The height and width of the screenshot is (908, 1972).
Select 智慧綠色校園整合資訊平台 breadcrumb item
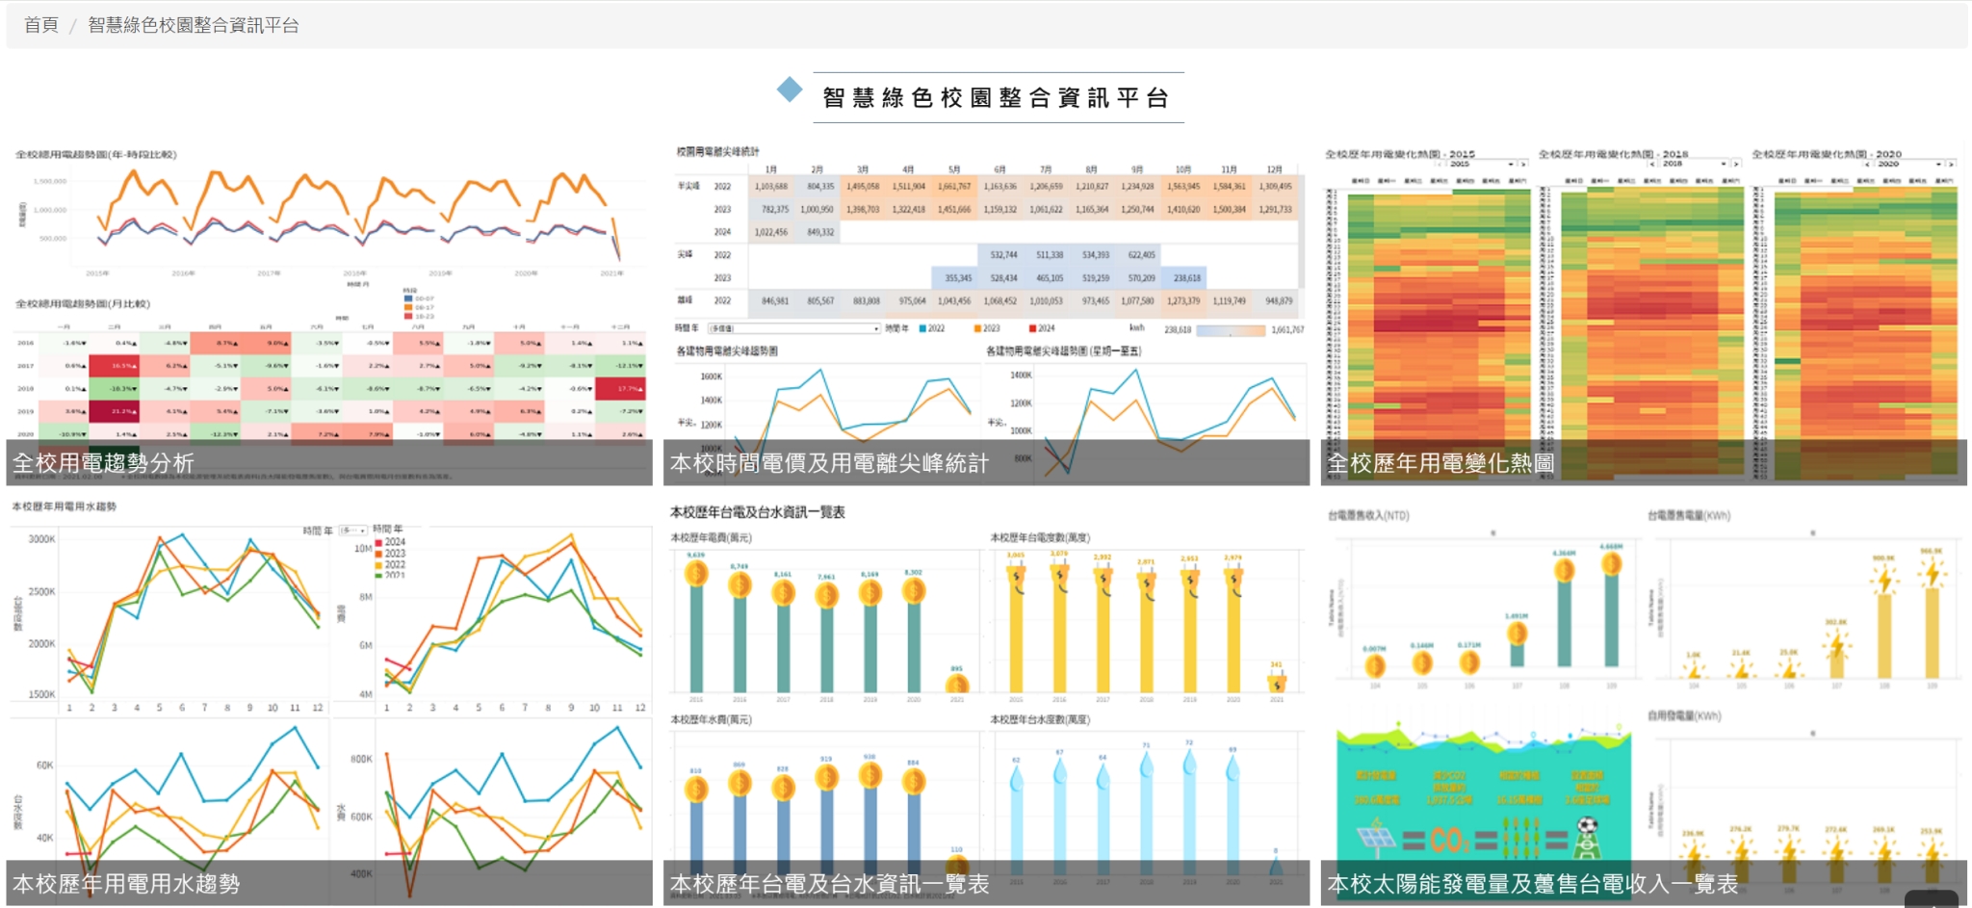(x=193, y=25)
